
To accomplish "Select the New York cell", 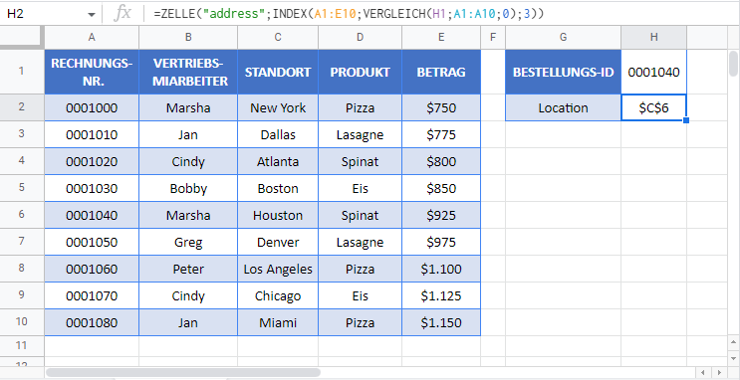I will click(278, 108).
